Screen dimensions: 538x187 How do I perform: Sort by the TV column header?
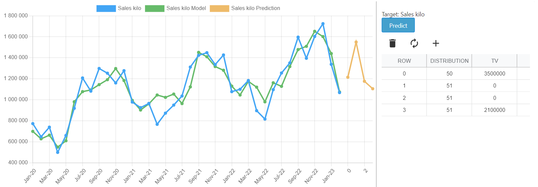[x=494, y=61]
